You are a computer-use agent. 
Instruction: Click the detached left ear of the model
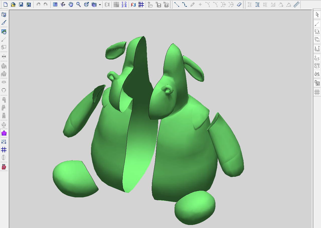(x=116, y=50)
